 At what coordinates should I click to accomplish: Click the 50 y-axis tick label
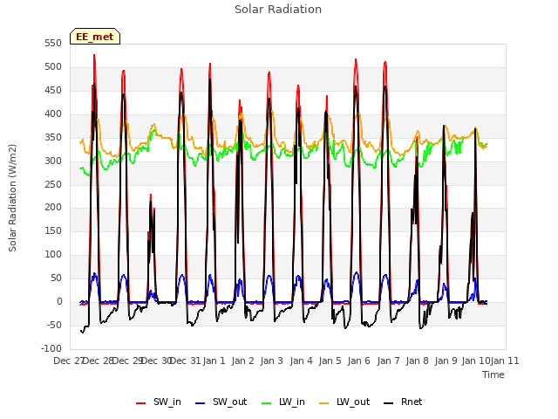[56, 278]
